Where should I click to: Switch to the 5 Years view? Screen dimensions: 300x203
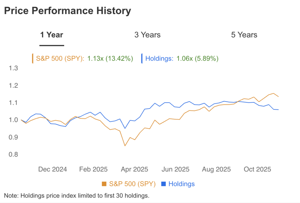[244, 35]
